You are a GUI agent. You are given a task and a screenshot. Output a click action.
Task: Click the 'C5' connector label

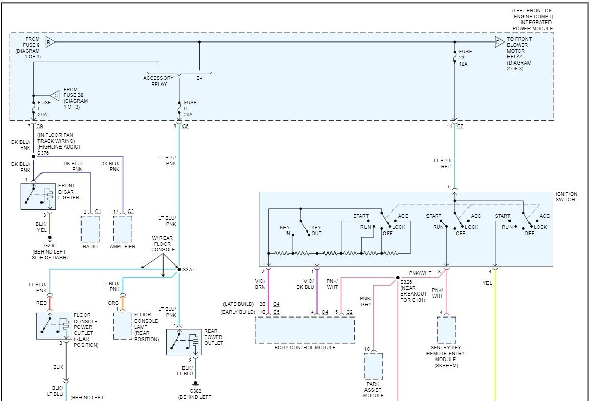pos(277,312)
